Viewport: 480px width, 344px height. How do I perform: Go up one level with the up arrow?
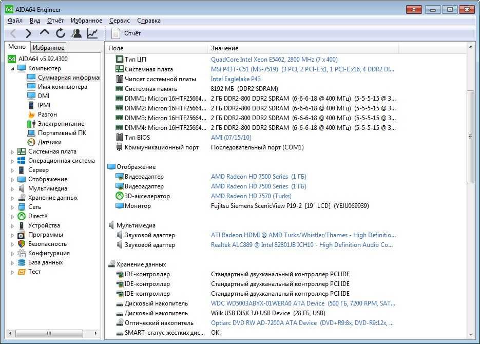point(45,33)
